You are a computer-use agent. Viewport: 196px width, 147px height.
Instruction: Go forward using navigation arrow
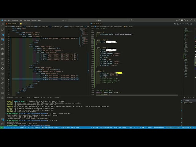coord(66,20)
